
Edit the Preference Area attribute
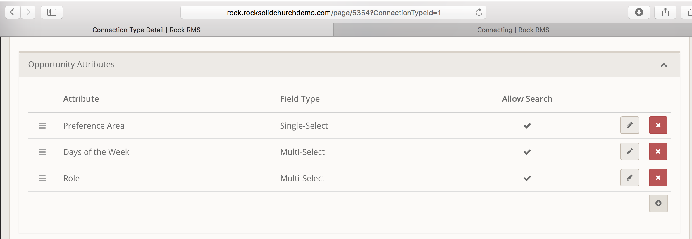[x=629, y=125]
